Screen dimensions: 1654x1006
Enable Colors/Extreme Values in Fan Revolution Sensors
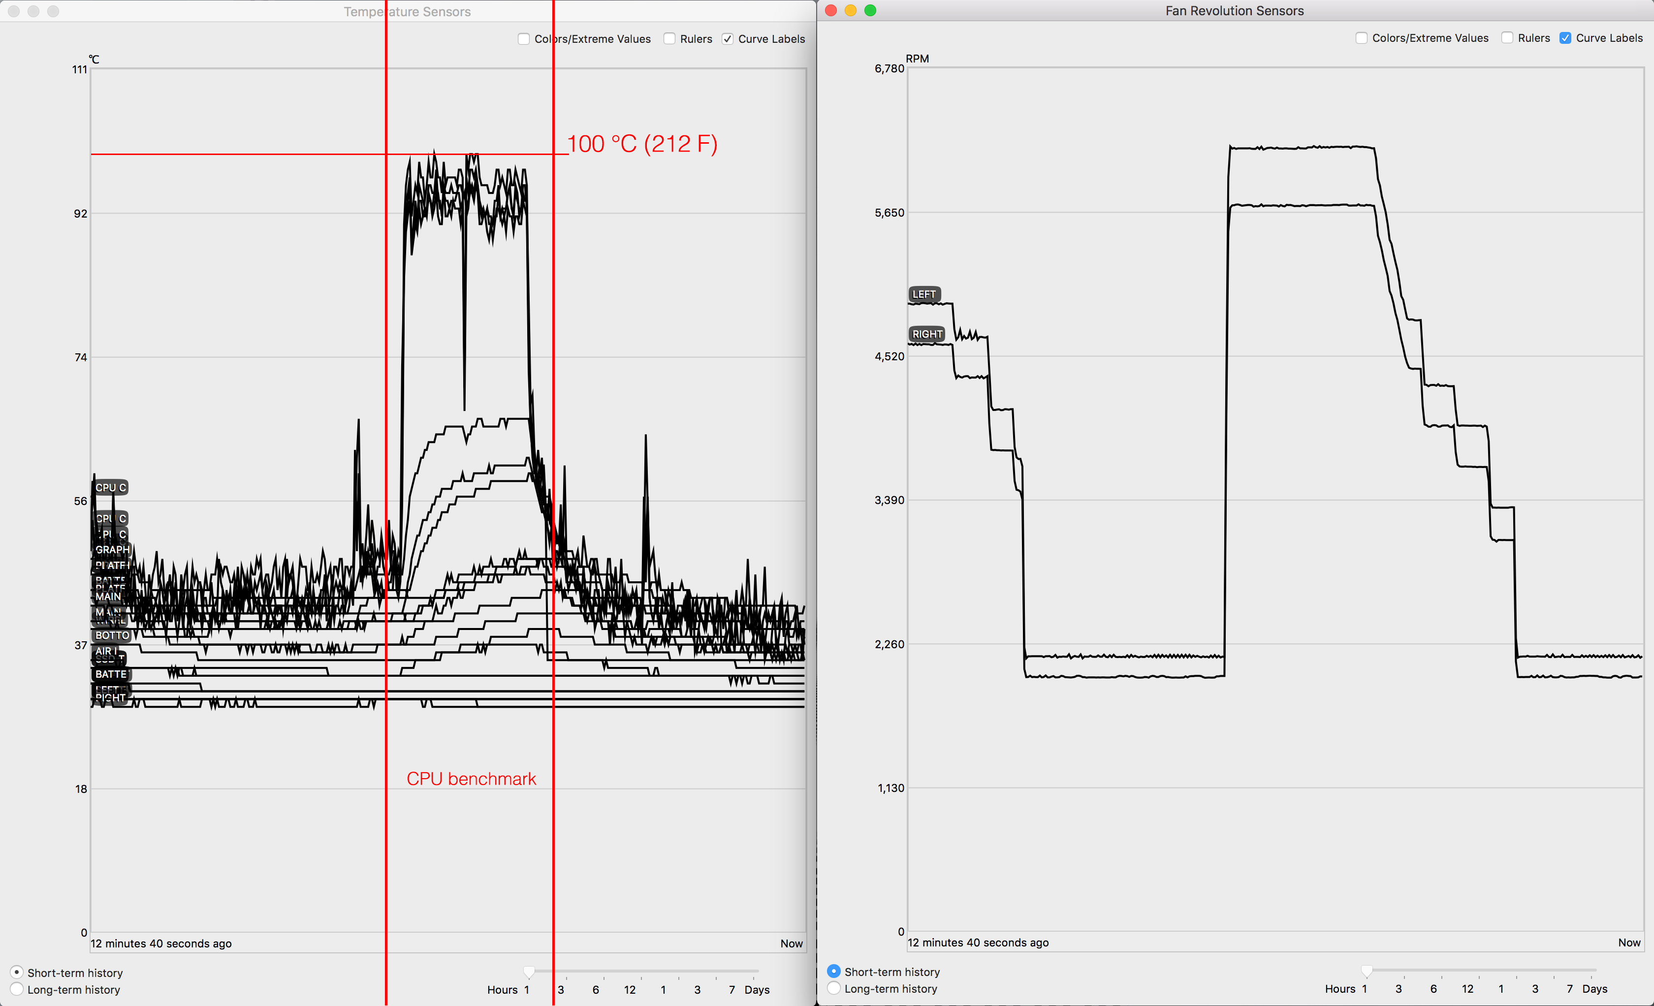[1361, 38]
